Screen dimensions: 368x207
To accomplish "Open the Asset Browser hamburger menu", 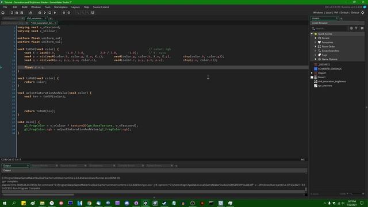I will pos(362,28).
